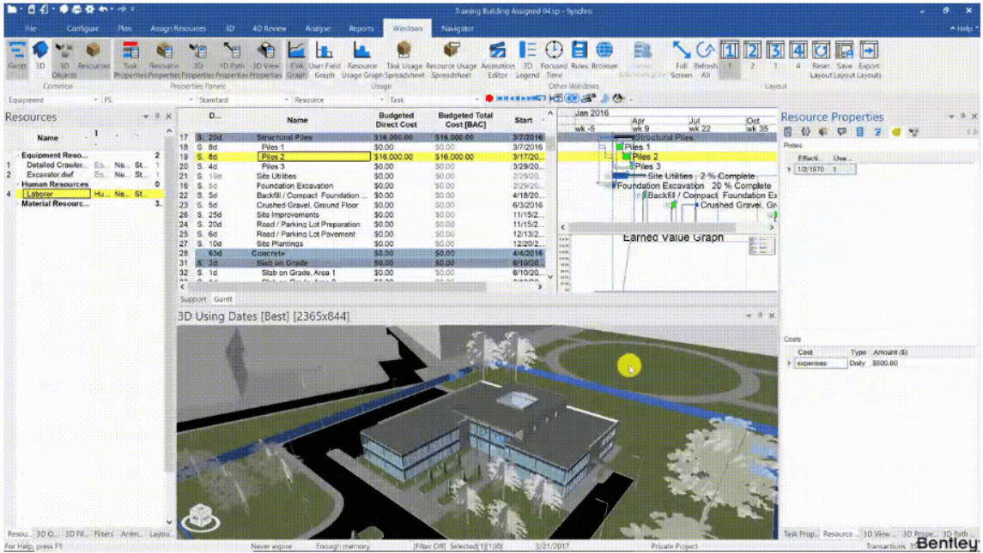This screenshot has width=983, height=553.
Task: Open the Task Prop... tab at bottom right
Action: click(x=800, y=534)
